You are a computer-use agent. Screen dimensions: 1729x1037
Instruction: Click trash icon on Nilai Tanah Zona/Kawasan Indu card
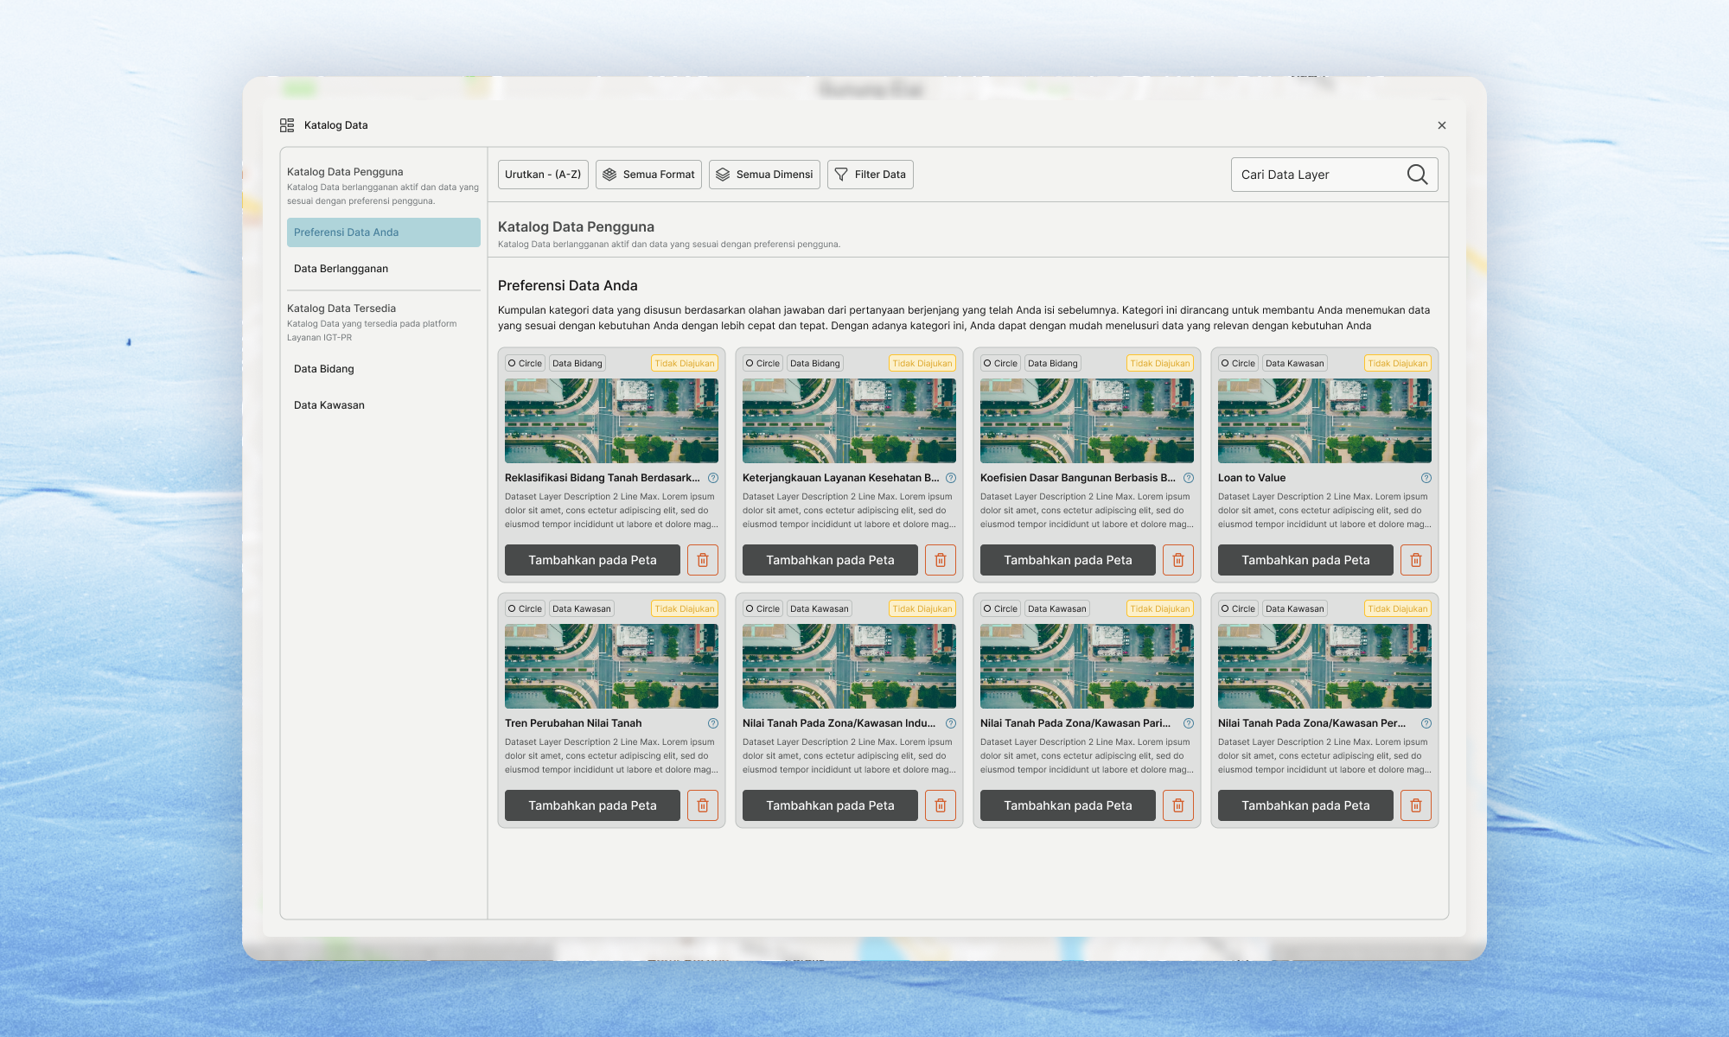[x=940, y=805]
